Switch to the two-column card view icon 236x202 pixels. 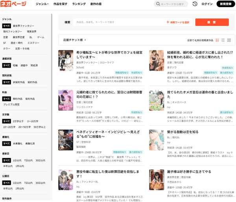[217, 40]
